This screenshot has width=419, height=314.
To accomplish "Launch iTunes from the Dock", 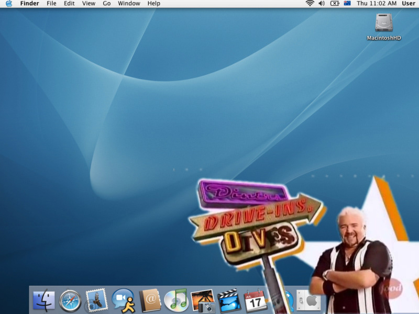I will point(176,300).
